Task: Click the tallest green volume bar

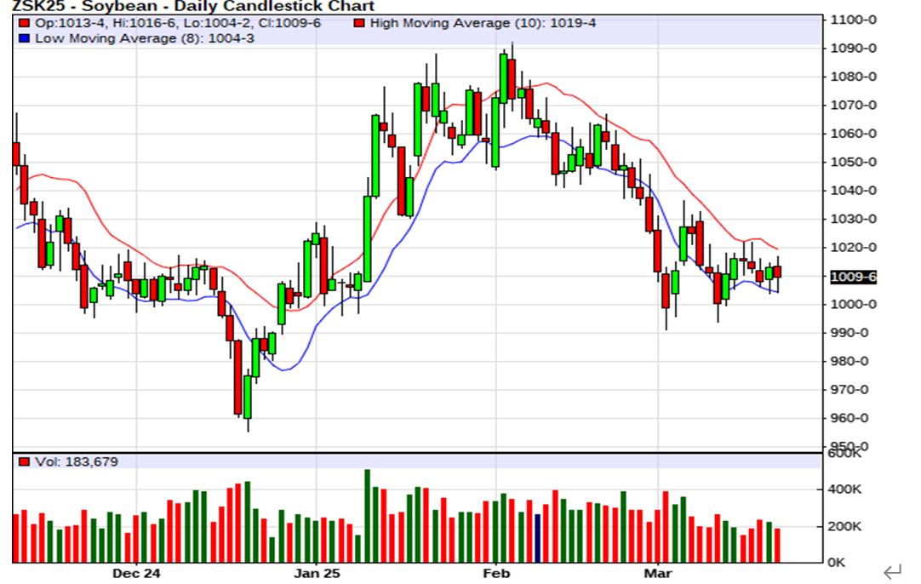Action: 368,515
